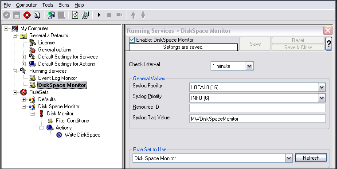Select DiskSpace Monitor in the tree

(62, 85)
